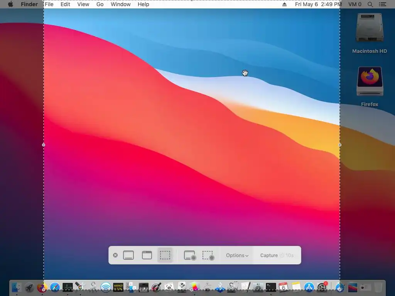Open the Go menu

(100, 4)
